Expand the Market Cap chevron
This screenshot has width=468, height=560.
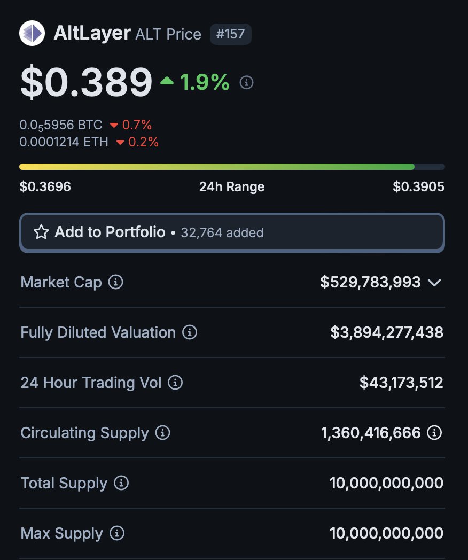(x=434, y=283)
